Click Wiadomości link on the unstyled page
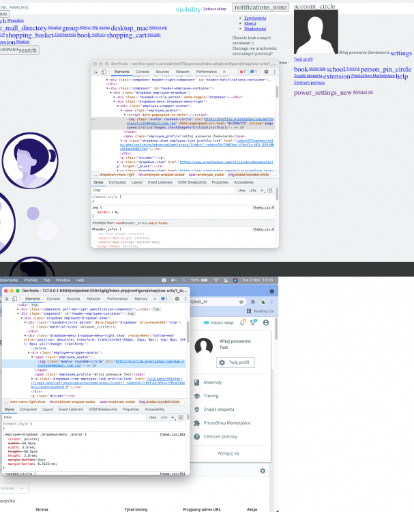Screen dimensions: 414x512 [x=255, y=29]
